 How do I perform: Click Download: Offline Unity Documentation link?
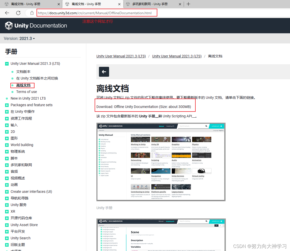(x=144, y=107)
